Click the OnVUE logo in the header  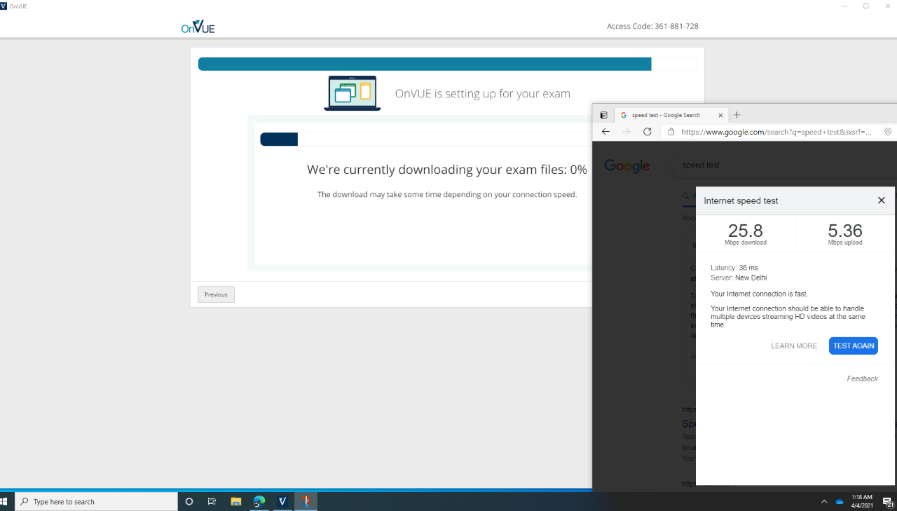[198, 27]
